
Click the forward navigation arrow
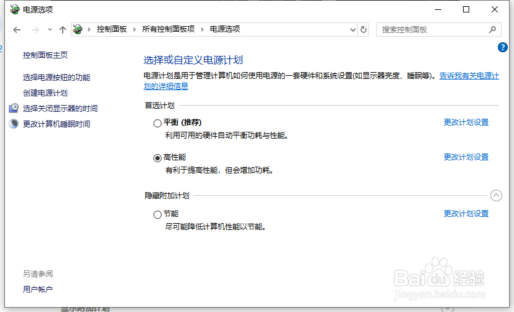pos(35,30)
